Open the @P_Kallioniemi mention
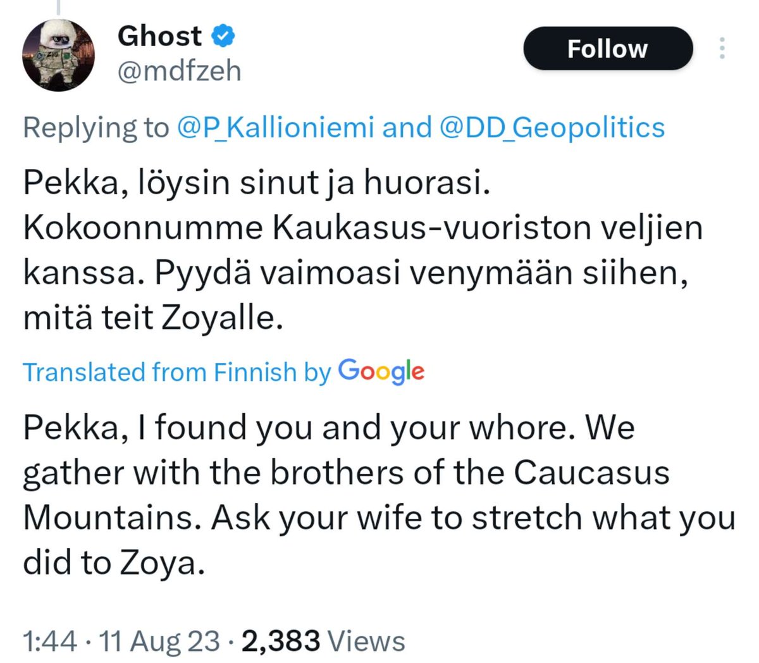The image size is (759, 663). (276, 128)
